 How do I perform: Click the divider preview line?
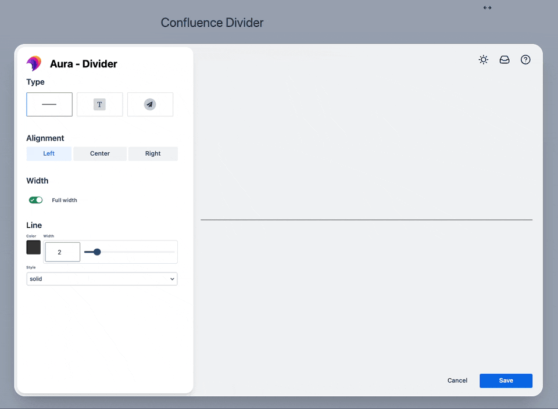tap(367, 220)
